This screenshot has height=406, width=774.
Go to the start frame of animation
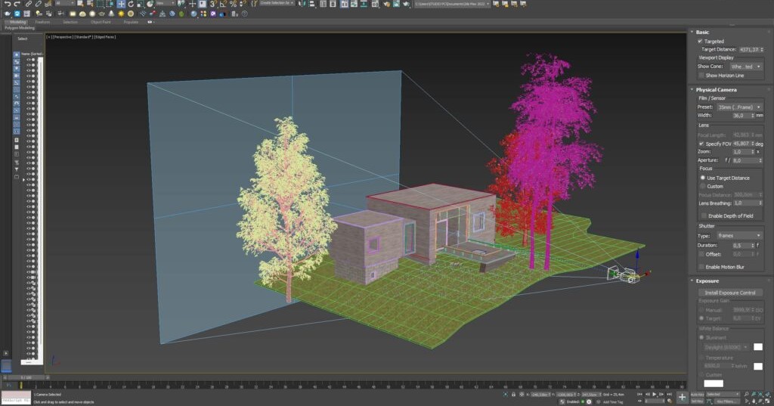click(639, 394)
